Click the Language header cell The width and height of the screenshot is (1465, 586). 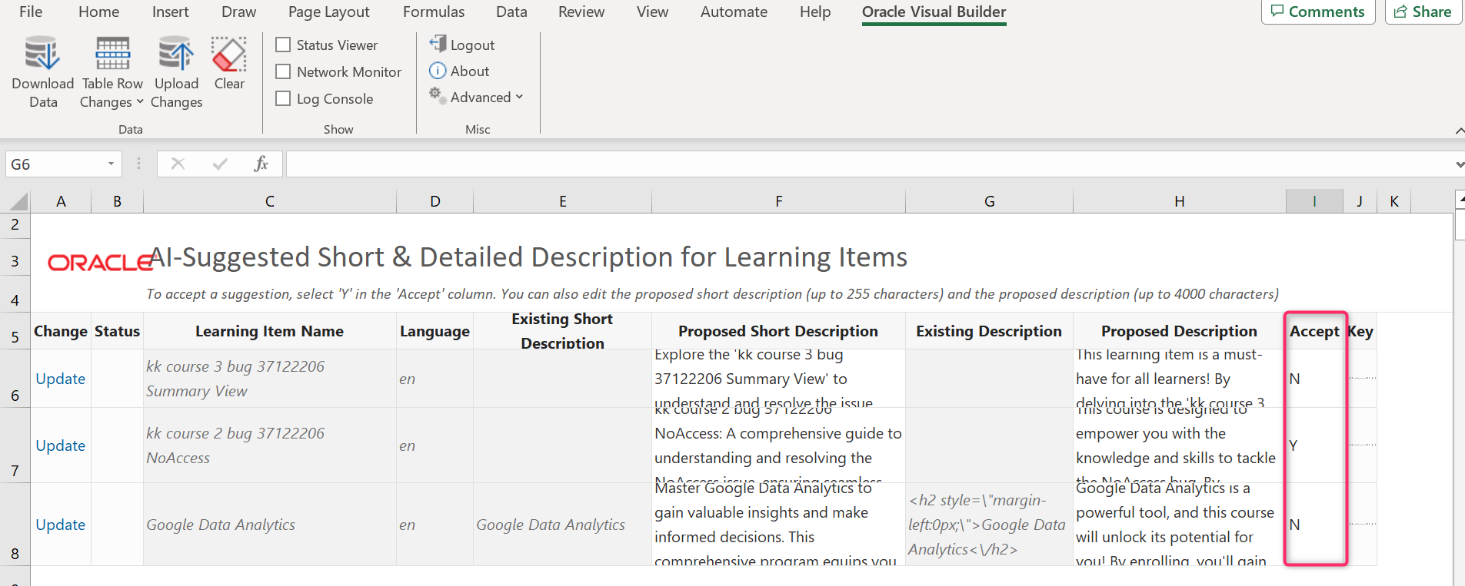pyautogui.click(x=435, y=331)
